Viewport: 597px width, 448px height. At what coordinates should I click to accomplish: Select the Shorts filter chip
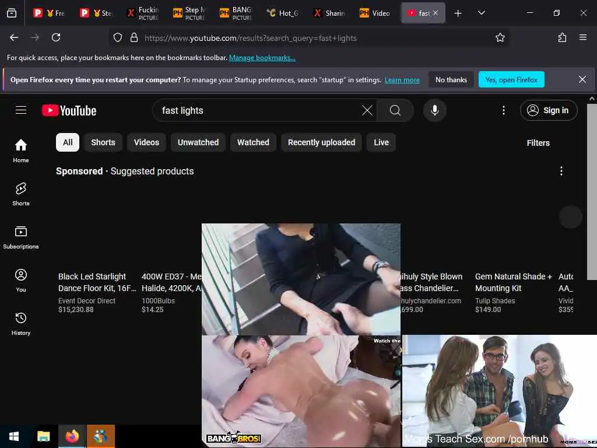103,142
